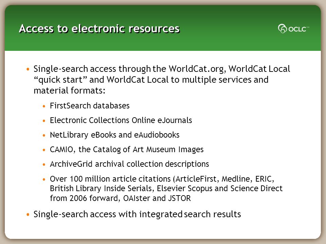
Task: Click the 'from 2006 forward, OAIster and JSTOR' line
Action: [x=120, y=198]
